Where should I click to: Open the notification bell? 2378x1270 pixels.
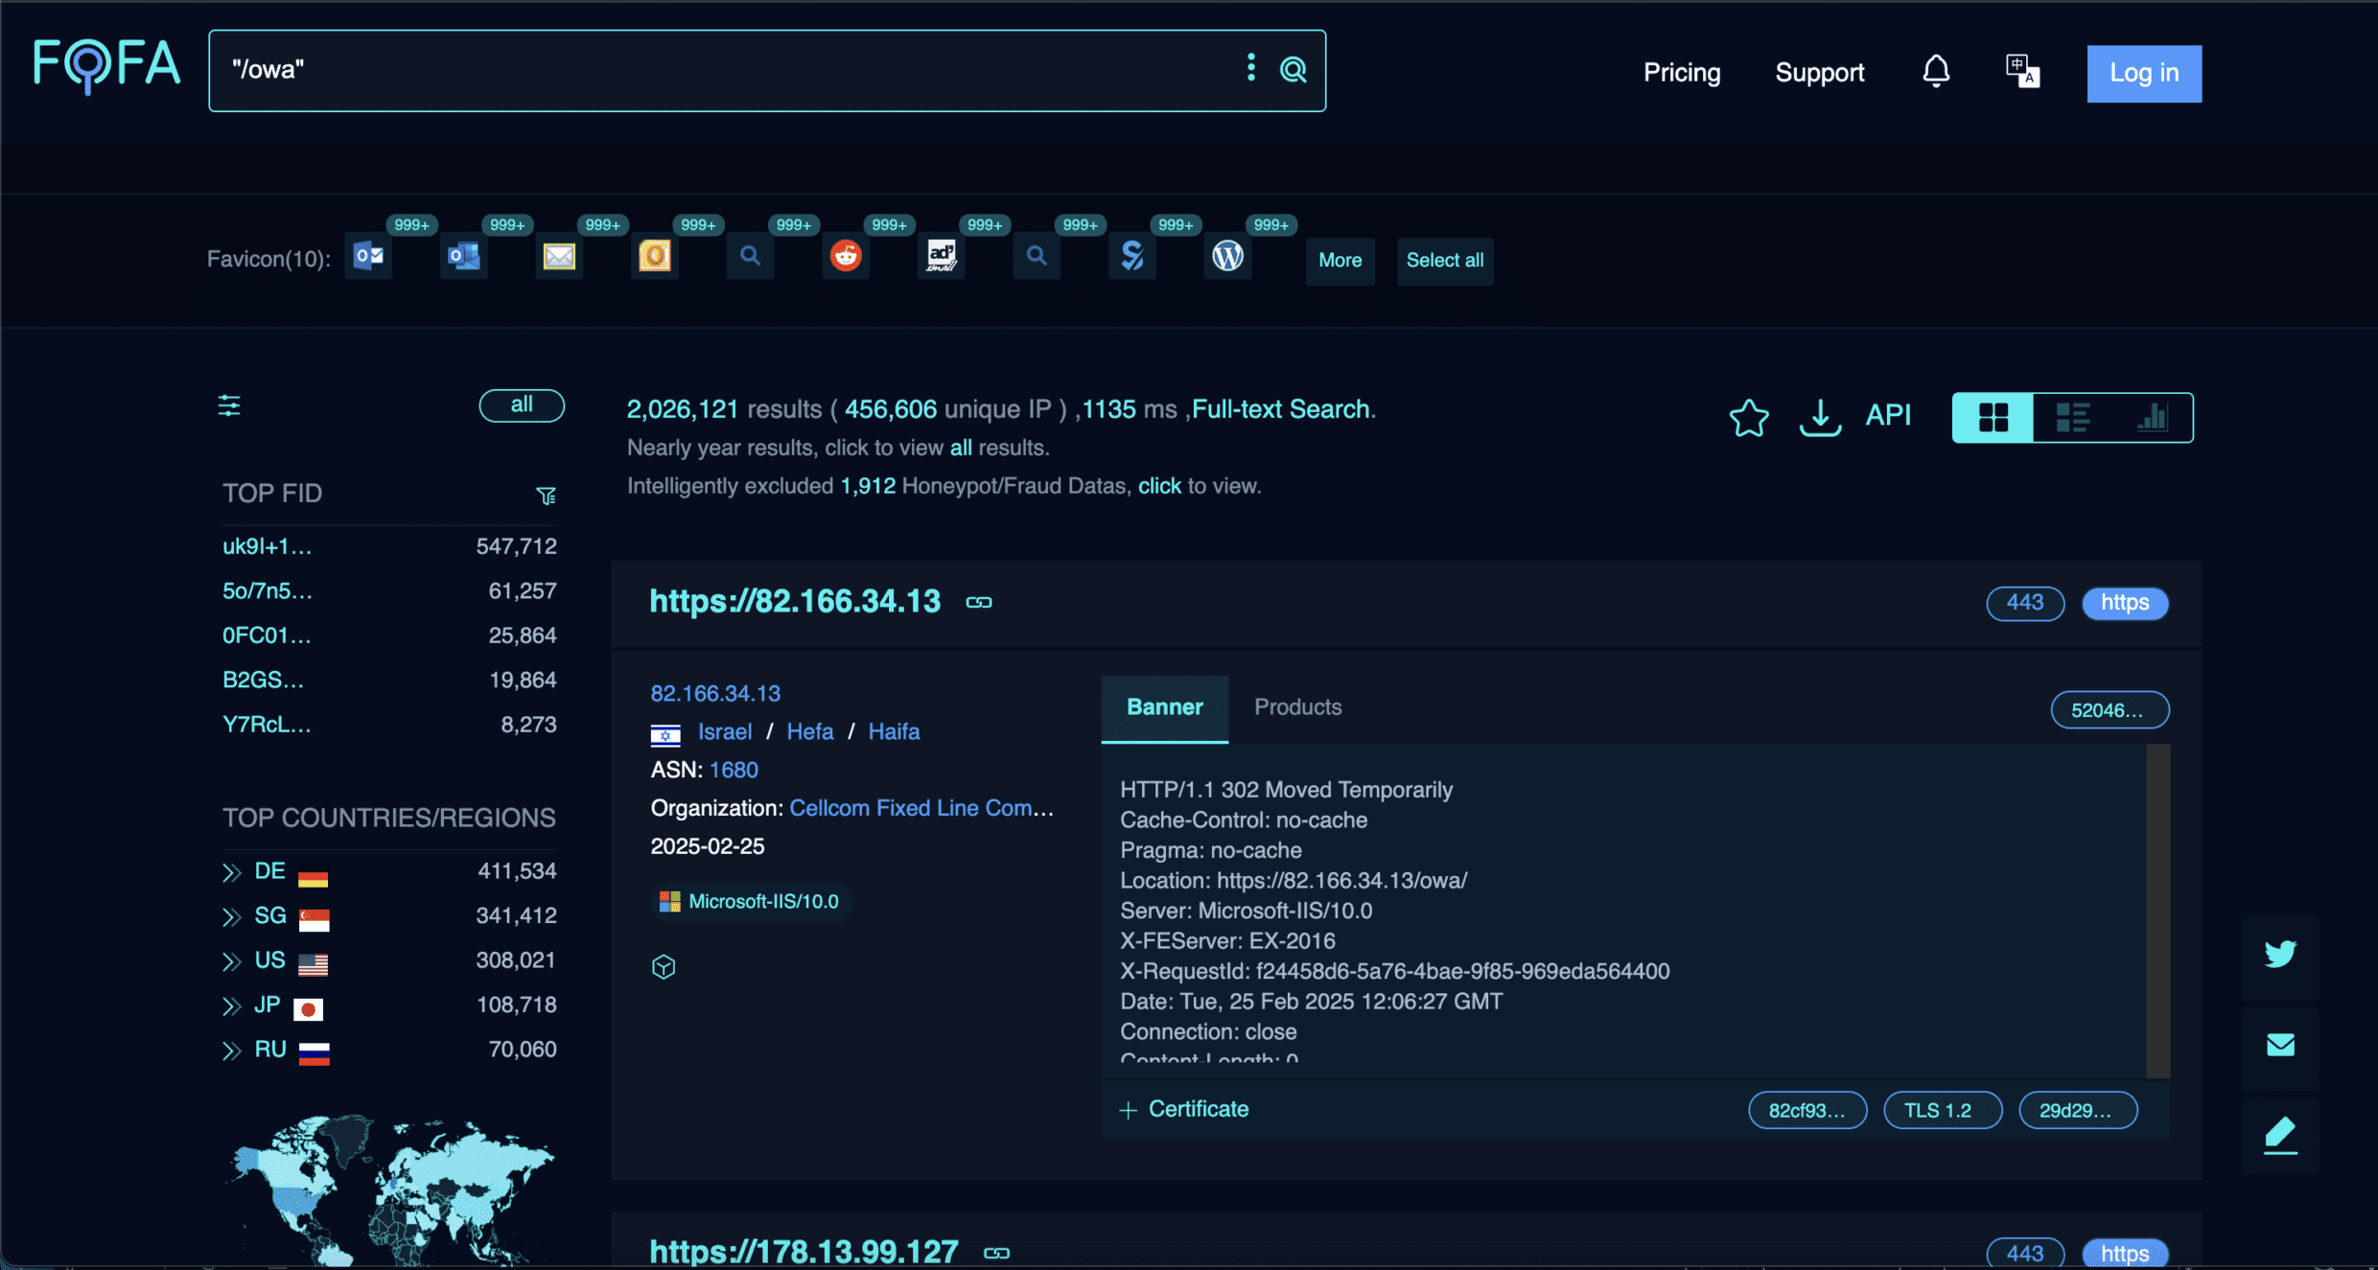[x=1936, y=71]
